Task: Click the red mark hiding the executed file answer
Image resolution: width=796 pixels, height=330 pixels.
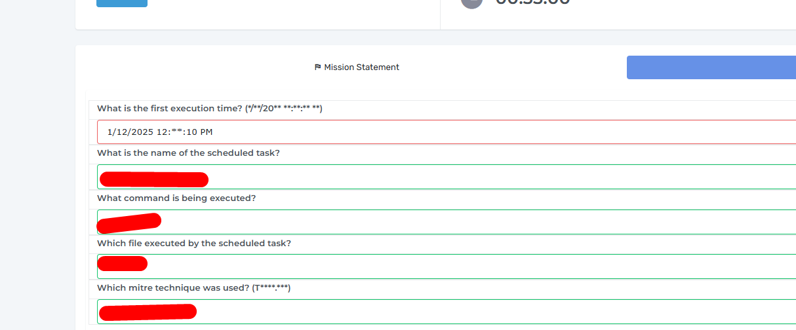Action: pyautogui.click(x=122, y=264)
